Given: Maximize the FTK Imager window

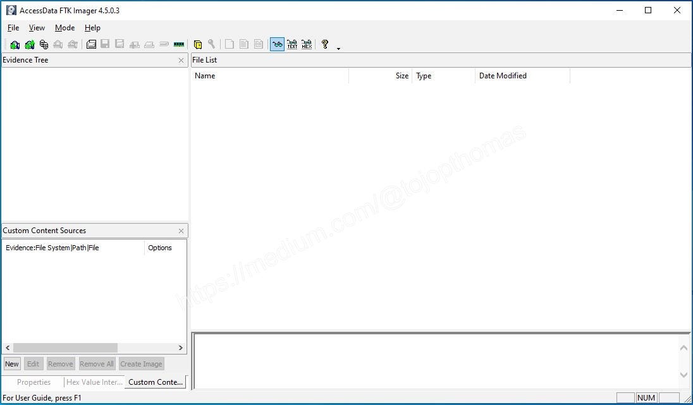Looking at the screenshot, I should tap(648, 10).
